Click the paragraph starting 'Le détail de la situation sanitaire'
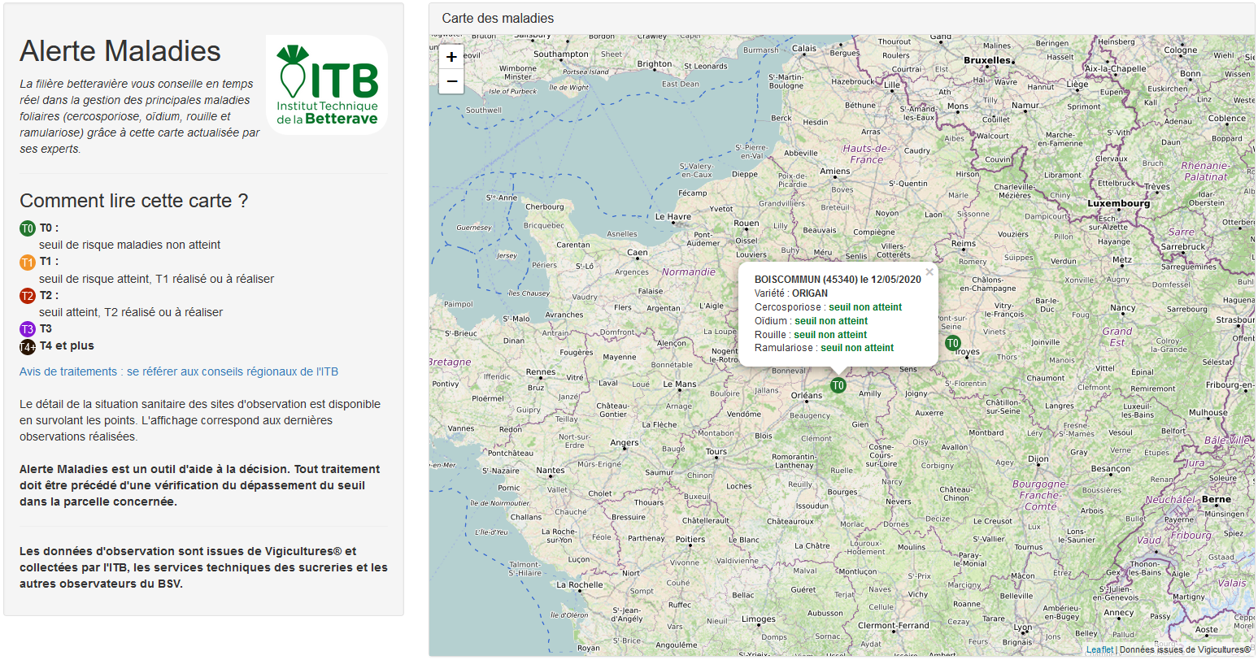 [200, 420]
